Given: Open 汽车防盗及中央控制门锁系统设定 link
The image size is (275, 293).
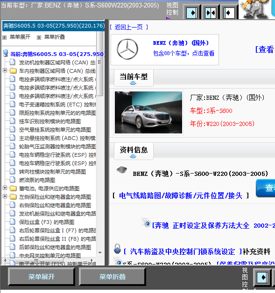Looking at the screenshot, I should point(183,251).
